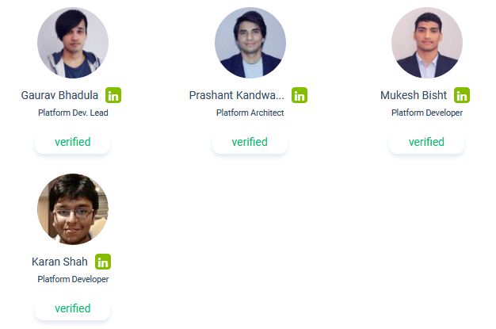The width and height of the screenshot is (496, 329).
Task: Click Mukesh Bisht's profile photo
Action: (x=427, y=43)
